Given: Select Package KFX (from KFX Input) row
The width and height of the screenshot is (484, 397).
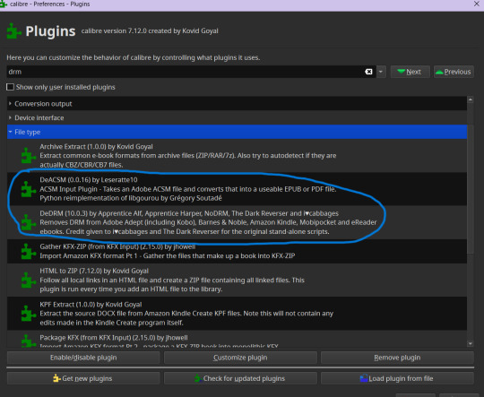Looking at the screenshot, I should pos(237,339).
